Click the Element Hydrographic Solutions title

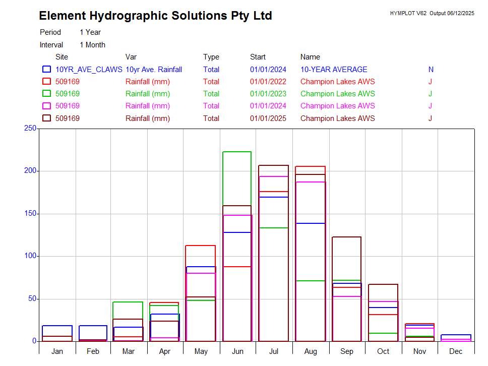tap(155, 16)
